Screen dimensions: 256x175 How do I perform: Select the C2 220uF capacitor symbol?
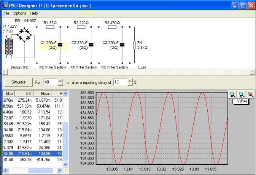coord(91,45)
